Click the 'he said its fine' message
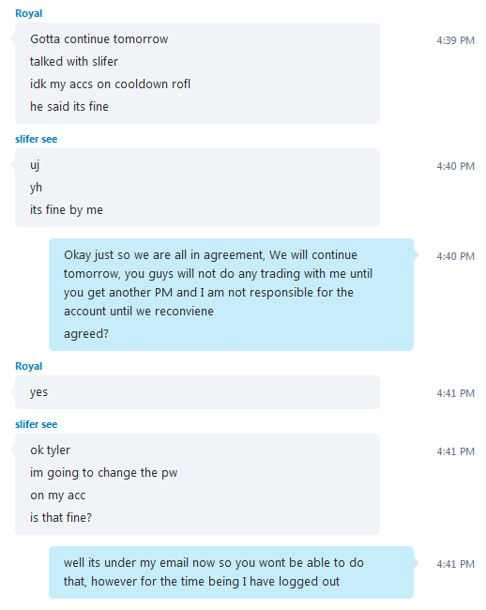 click(69, 107)
